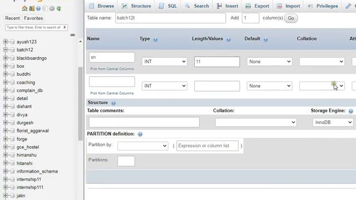This screenshot has height=200, width=356.
Task: Expand the forge database node
Action: [6, 139]
